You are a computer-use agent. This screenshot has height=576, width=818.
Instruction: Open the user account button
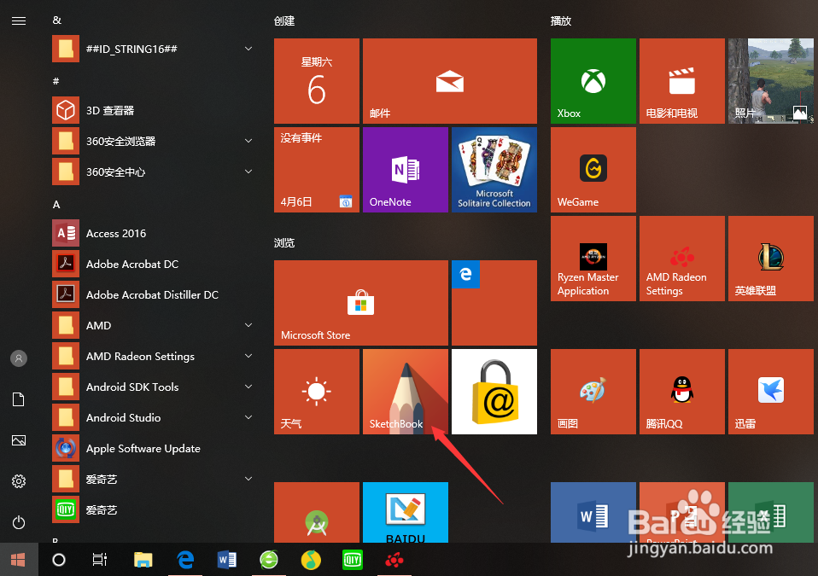tap(19, 358)
